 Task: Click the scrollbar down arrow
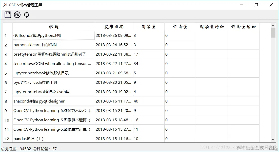tap(273, 140)
